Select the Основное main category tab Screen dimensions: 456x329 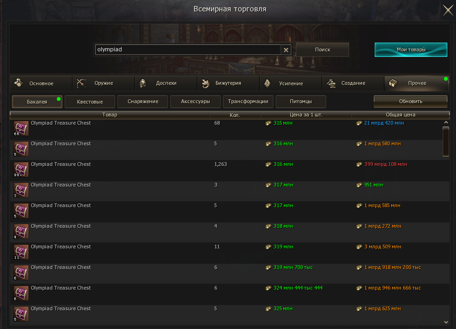(x=41, y=83)
